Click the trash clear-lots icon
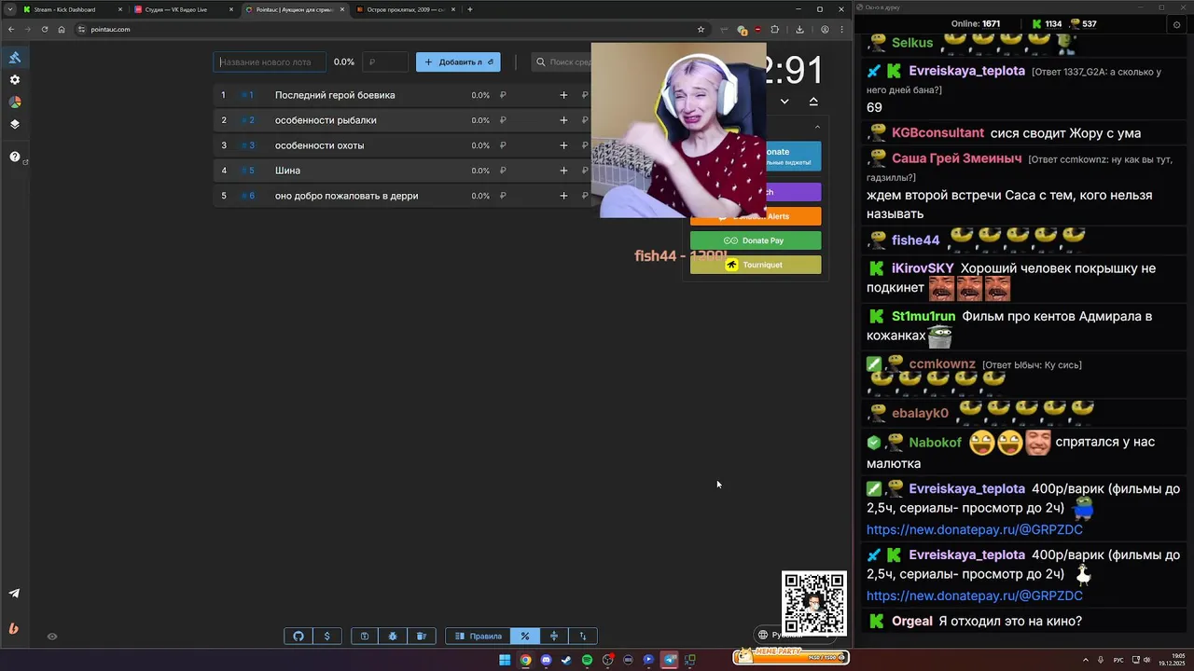 pos(421,636)
